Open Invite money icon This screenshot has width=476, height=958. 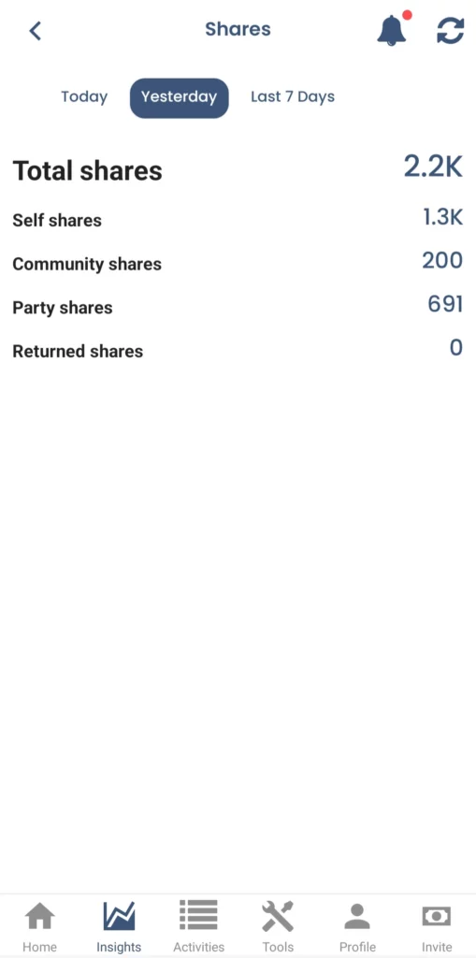[x=437, y=917]
